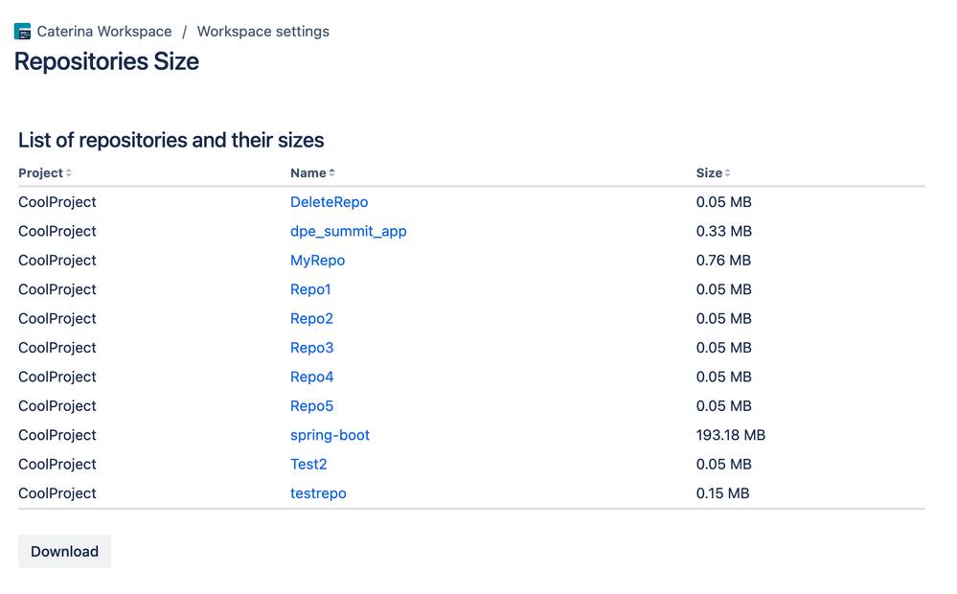
Task: Go to Workspace settings breadcrumb
Action: (x=262, y=32)
